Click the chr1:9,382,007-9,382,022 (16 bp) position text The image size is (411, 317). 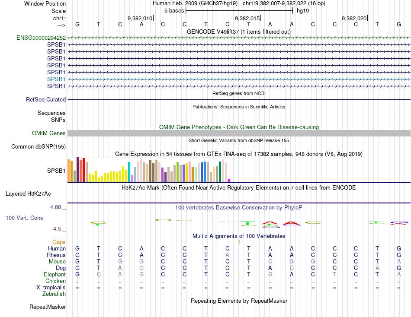tap(284, 3)
